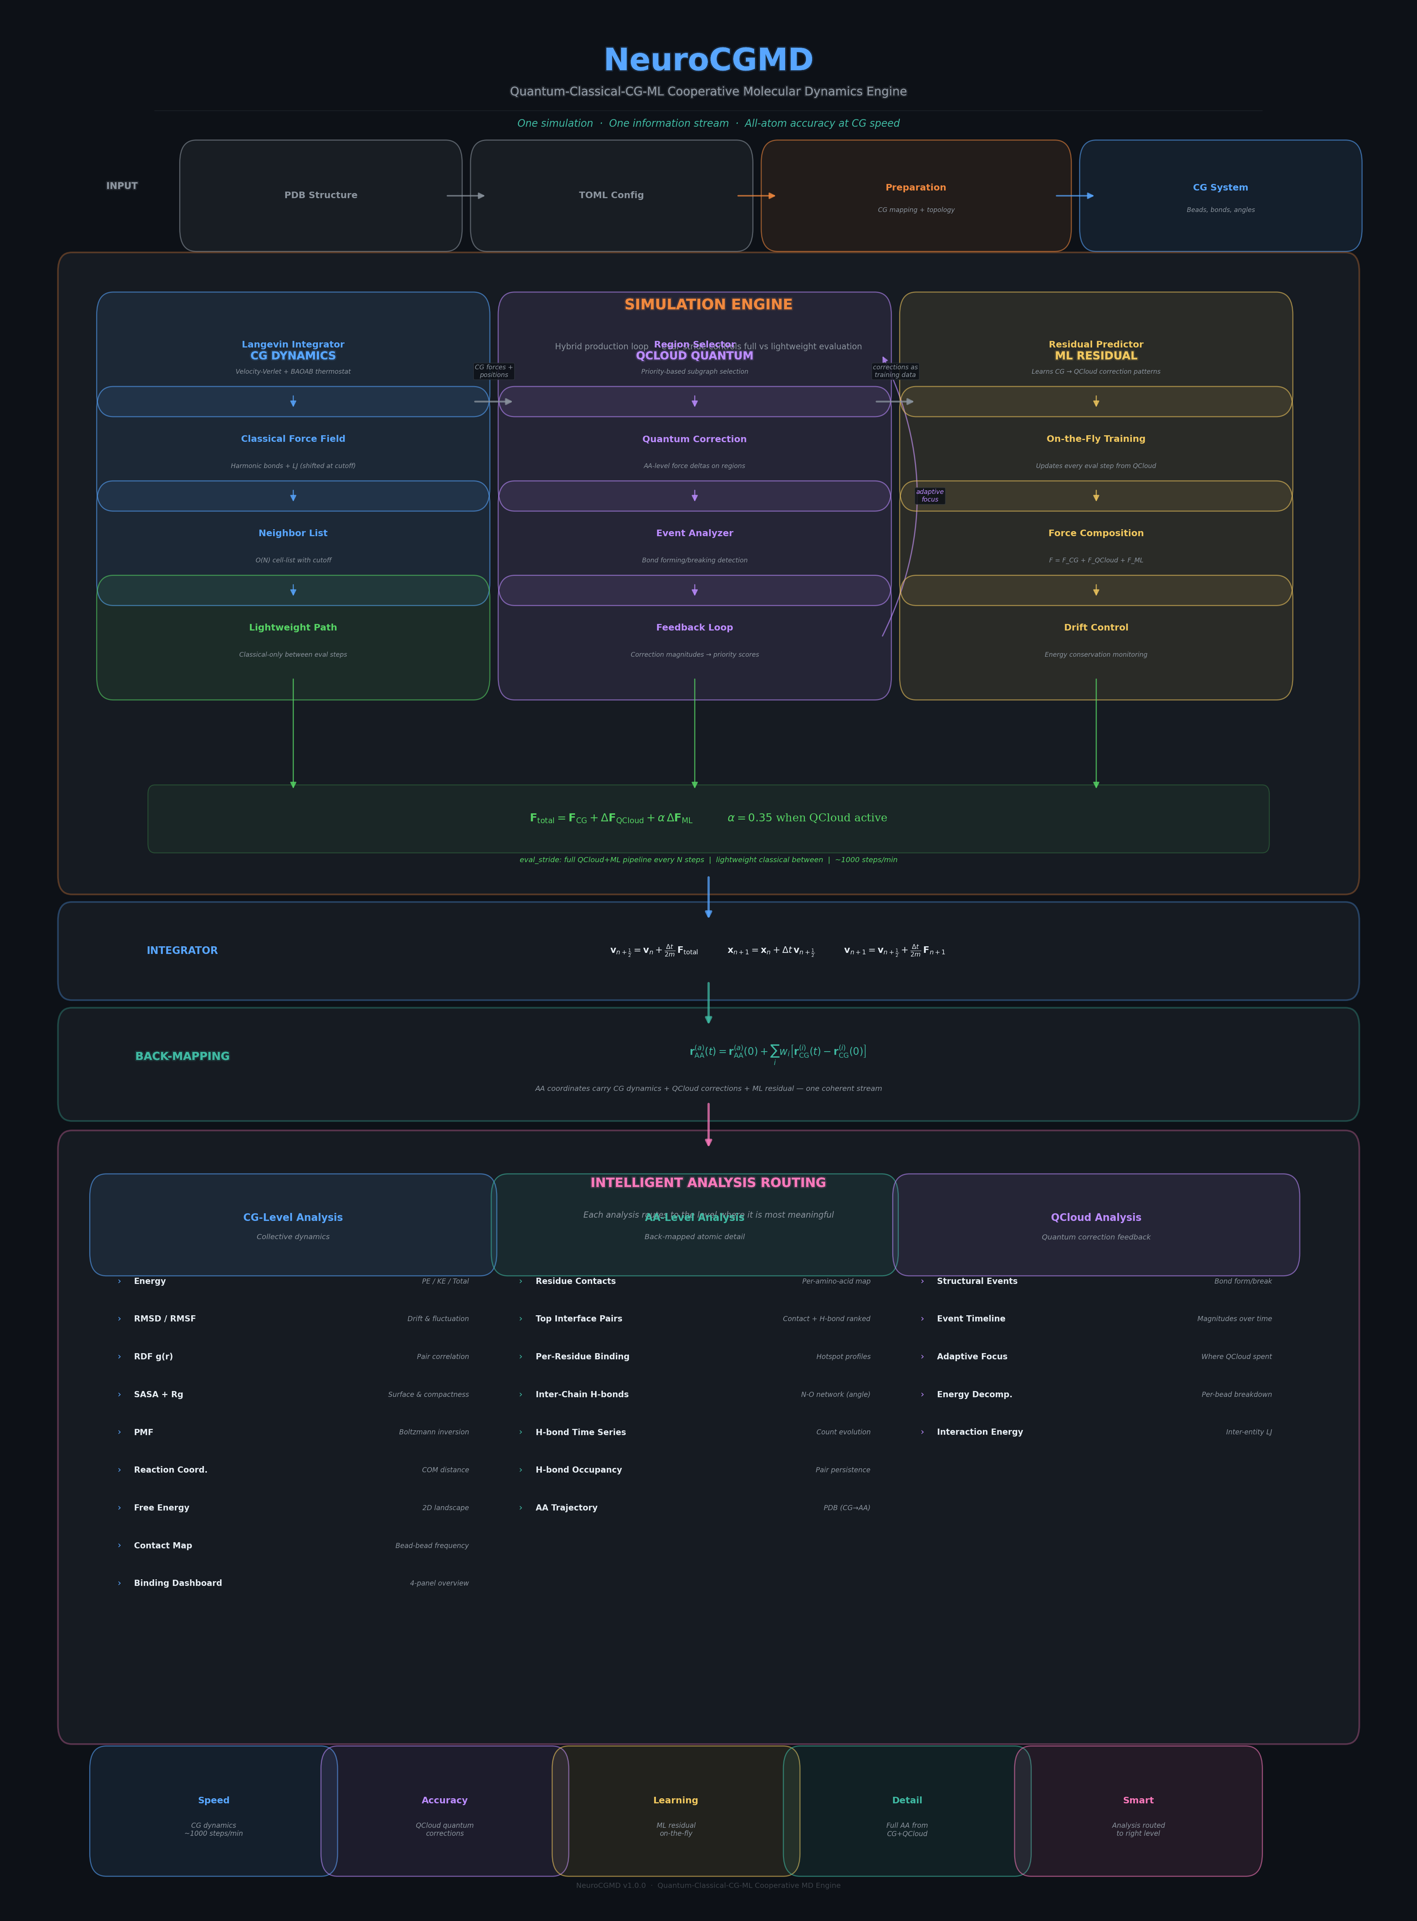Expand the Structural Events chevron
Image resolution: width=1417 pixels, height=1921 pixels.
pyautogui.click(x=922, y=1282)
